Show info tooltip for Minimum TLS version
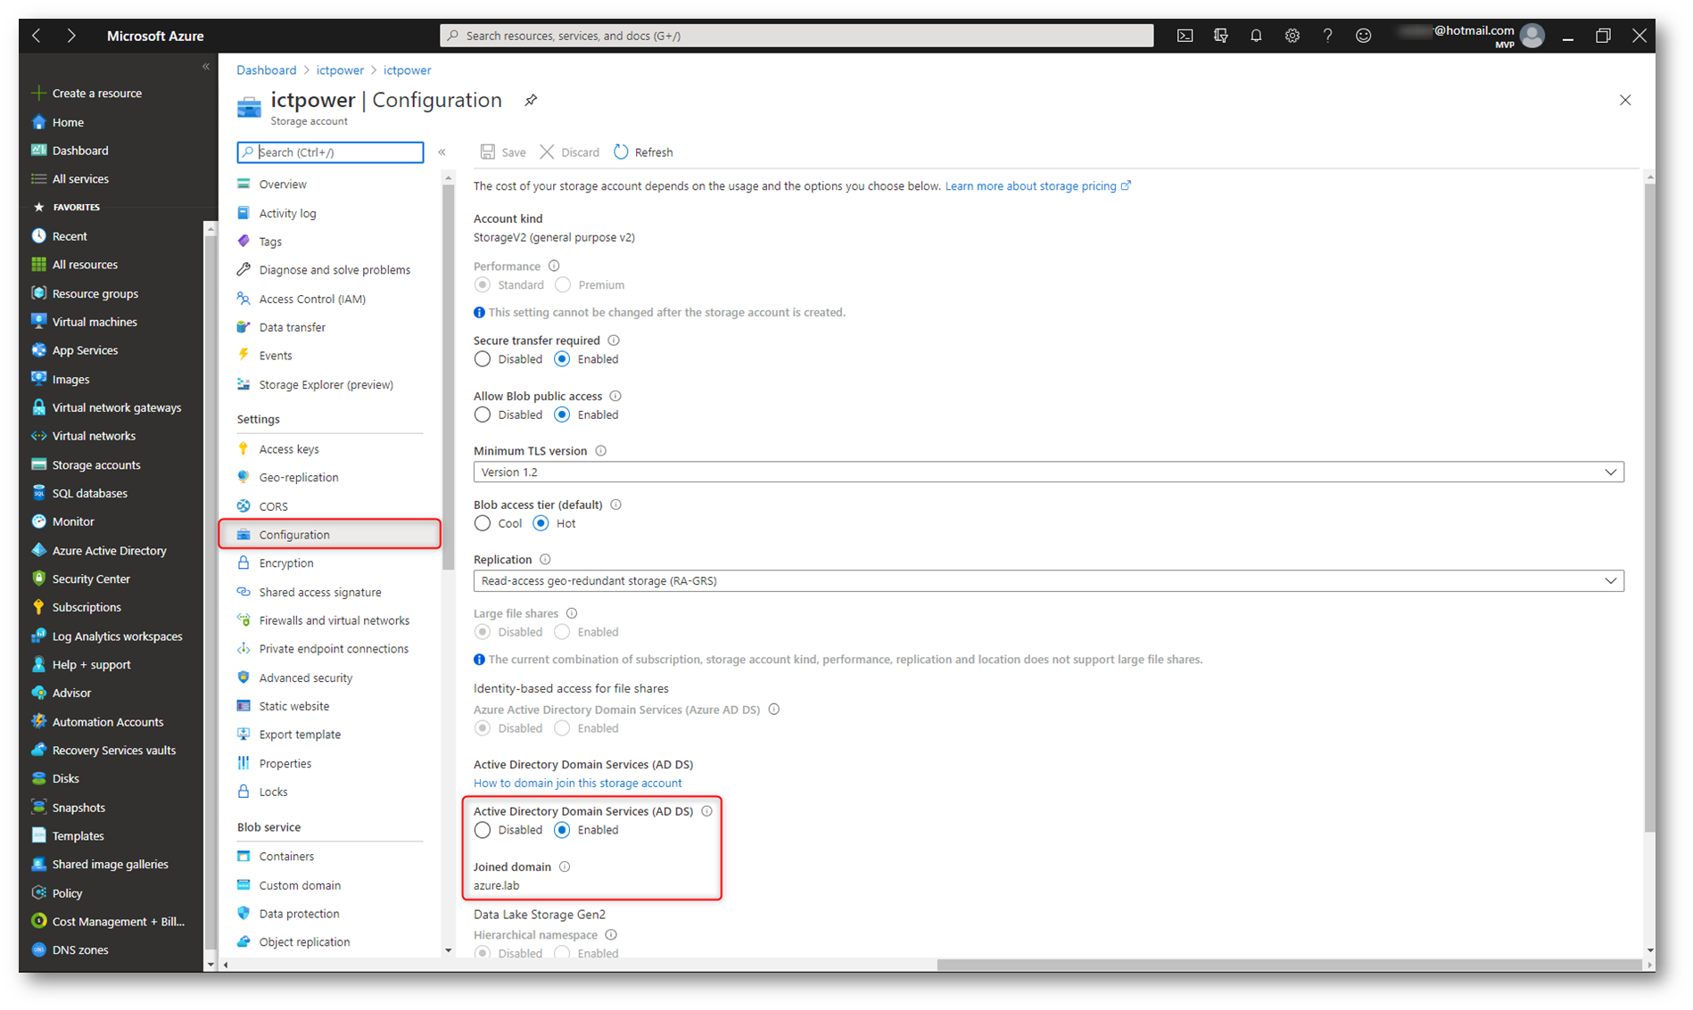1693x1010 pixels. [601, 450]
